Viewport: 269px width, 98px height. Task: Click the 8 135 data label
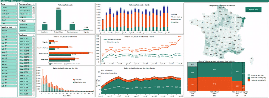(x=180, y=37)
